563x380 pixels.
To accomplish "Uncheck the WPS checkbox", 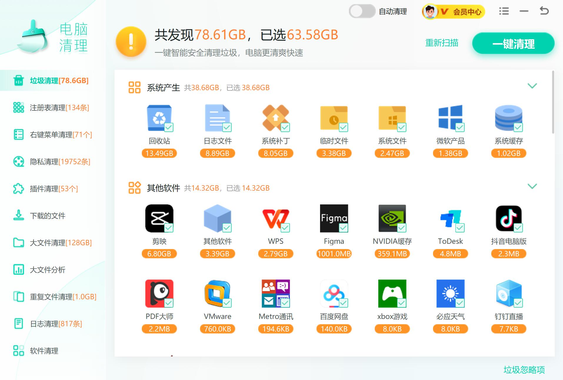I will [x=285, y=228].
